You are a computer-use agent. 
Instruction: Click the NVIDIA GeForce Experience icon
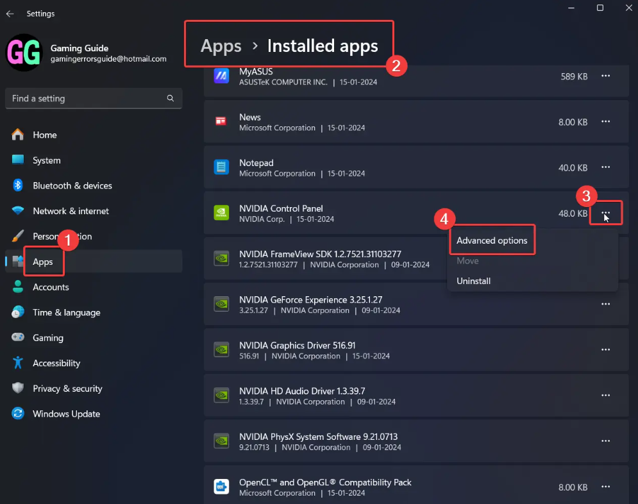(221, 304)
